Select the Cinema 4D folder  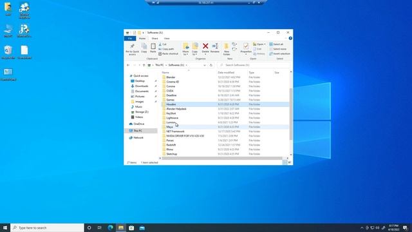click(x=173, y=82)
